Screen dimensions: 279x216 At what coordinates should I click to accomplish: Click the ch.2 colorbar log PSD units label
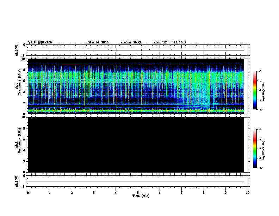coord(264,150)
